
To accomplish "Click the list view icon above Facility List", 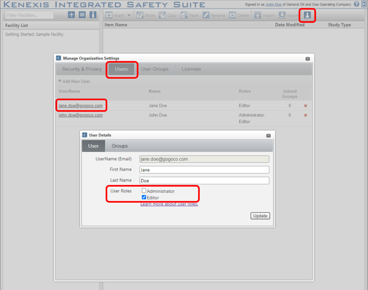I will pyautogui.click(x=82, y=15).
